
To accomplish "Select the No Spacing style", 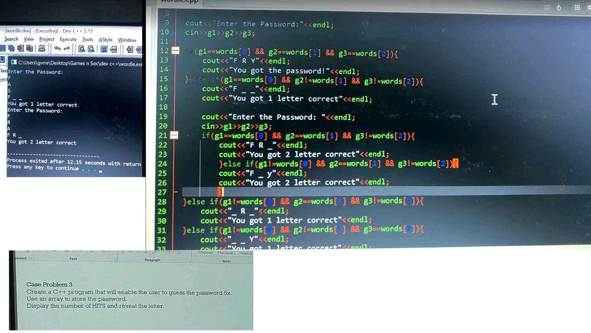I will (x=225, y=253).
